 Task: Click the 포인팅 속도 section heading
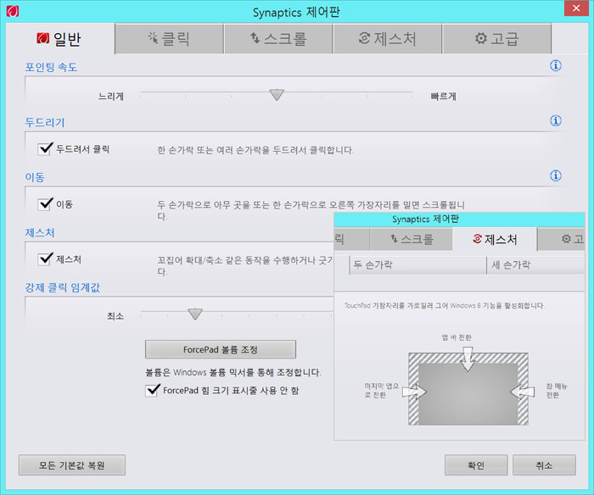[51, 67]
